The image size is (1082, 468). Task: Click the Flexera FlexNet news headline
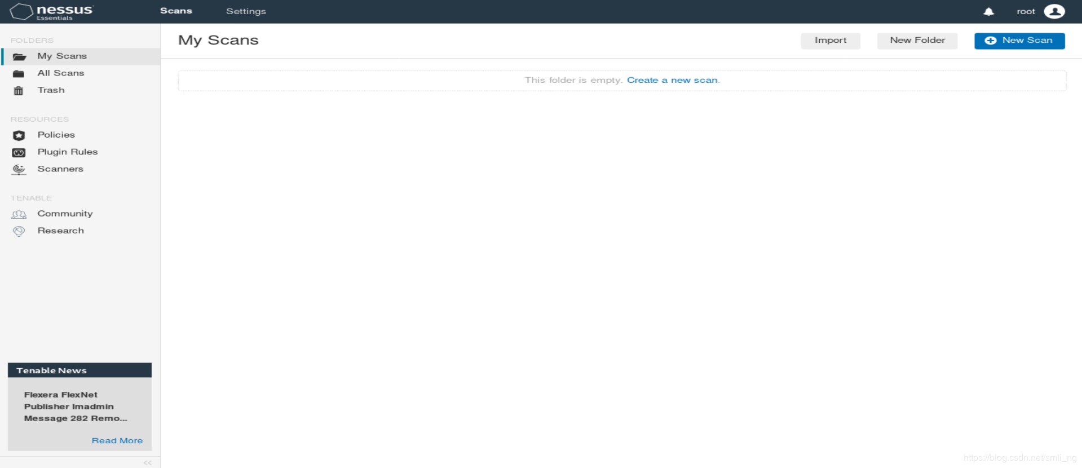(76, 407)
